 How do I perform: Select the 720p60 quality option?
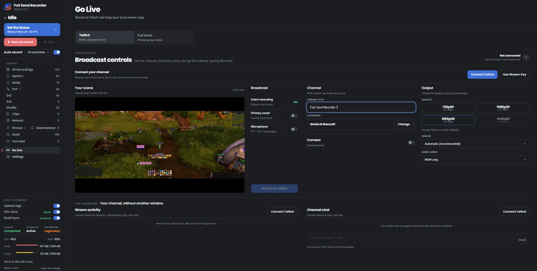448,108
